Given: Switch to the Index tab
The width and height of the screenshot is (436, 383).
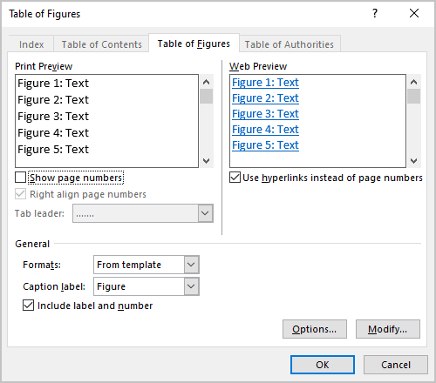Looking at the screenshot, I should point(31,44).
